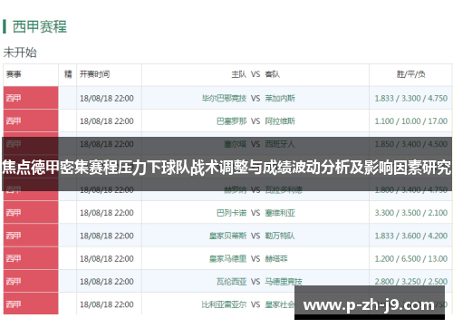Select loss odds 2.100 in 巴列卡诺 row

pyautogui.click(x=438, y=213)
